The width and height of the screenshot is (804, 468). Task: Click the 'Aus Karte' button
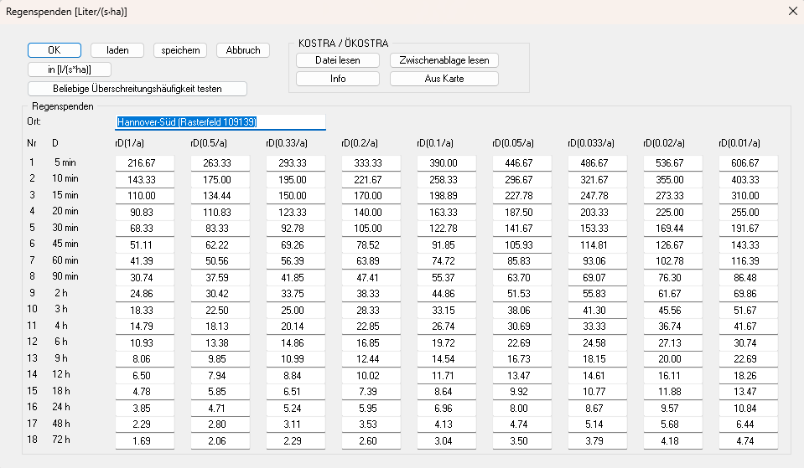[444, 79]
